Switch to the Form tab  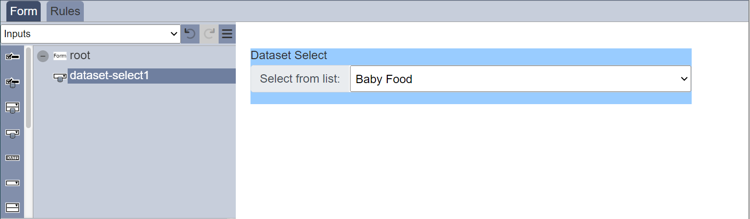(24, 11)
